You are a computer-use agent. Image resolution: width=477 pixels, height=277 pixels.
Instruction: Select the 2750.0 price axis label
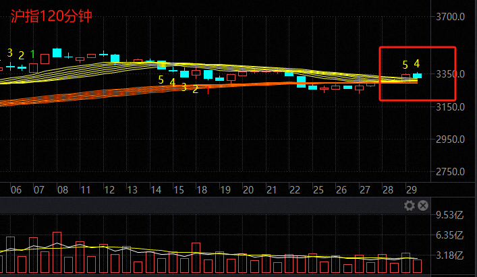tap(450, 172)
